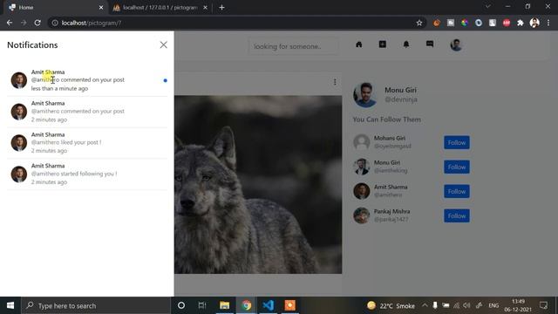The width and height of the screenshot is (558, 314).
Task: Click avatar of the 'liked your post' notification
Action: click(x=19, y=143)
